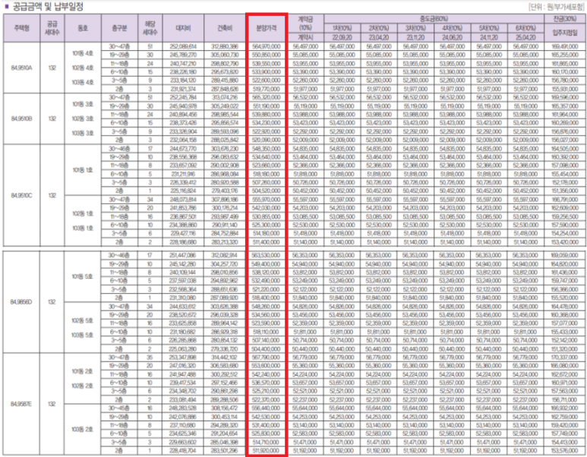Click sale price '567,790,000'
This screenshot has height=457, width=587.
[x=266, y=358]
